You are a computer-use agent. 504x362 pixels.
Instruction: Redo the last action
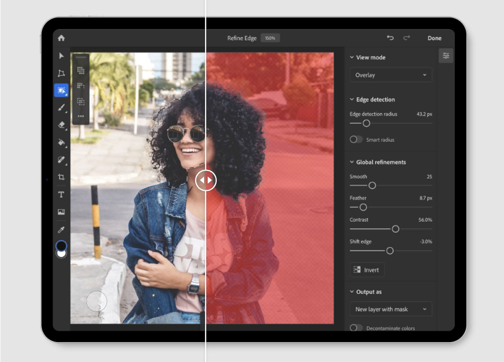tap(406, 38)
